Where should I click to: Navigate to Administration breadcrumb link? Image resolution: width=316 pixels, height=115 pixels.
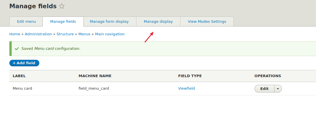point(38,34)
